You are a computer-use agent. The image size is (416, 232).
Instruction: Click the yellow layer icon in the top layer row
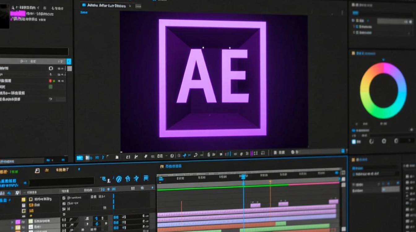tap(24, 200)
